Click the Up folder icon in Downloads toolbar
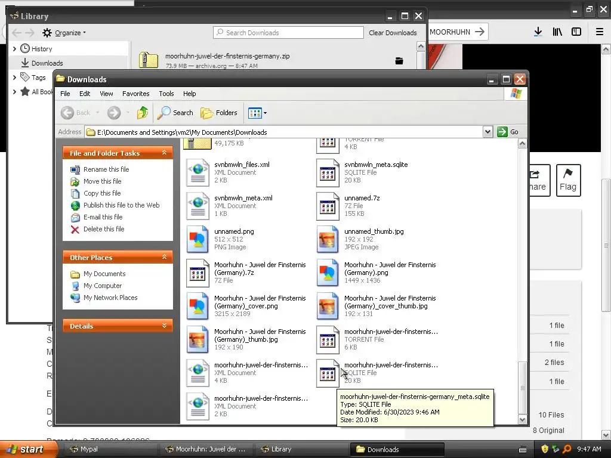 (x=142, y=113)
